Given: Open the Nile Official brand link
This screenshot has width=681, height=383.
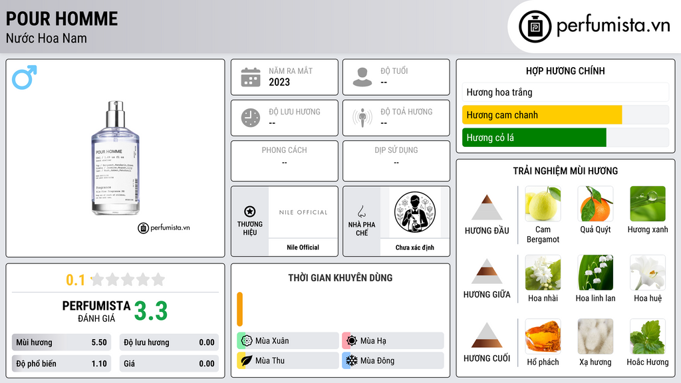Looking at the screenshot, I should click(303, 247).
